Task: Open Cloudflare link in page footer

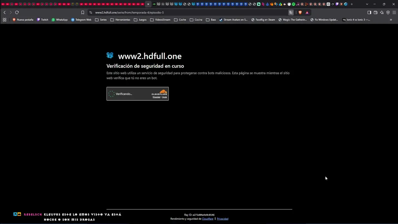Action: tap(208, 219)
